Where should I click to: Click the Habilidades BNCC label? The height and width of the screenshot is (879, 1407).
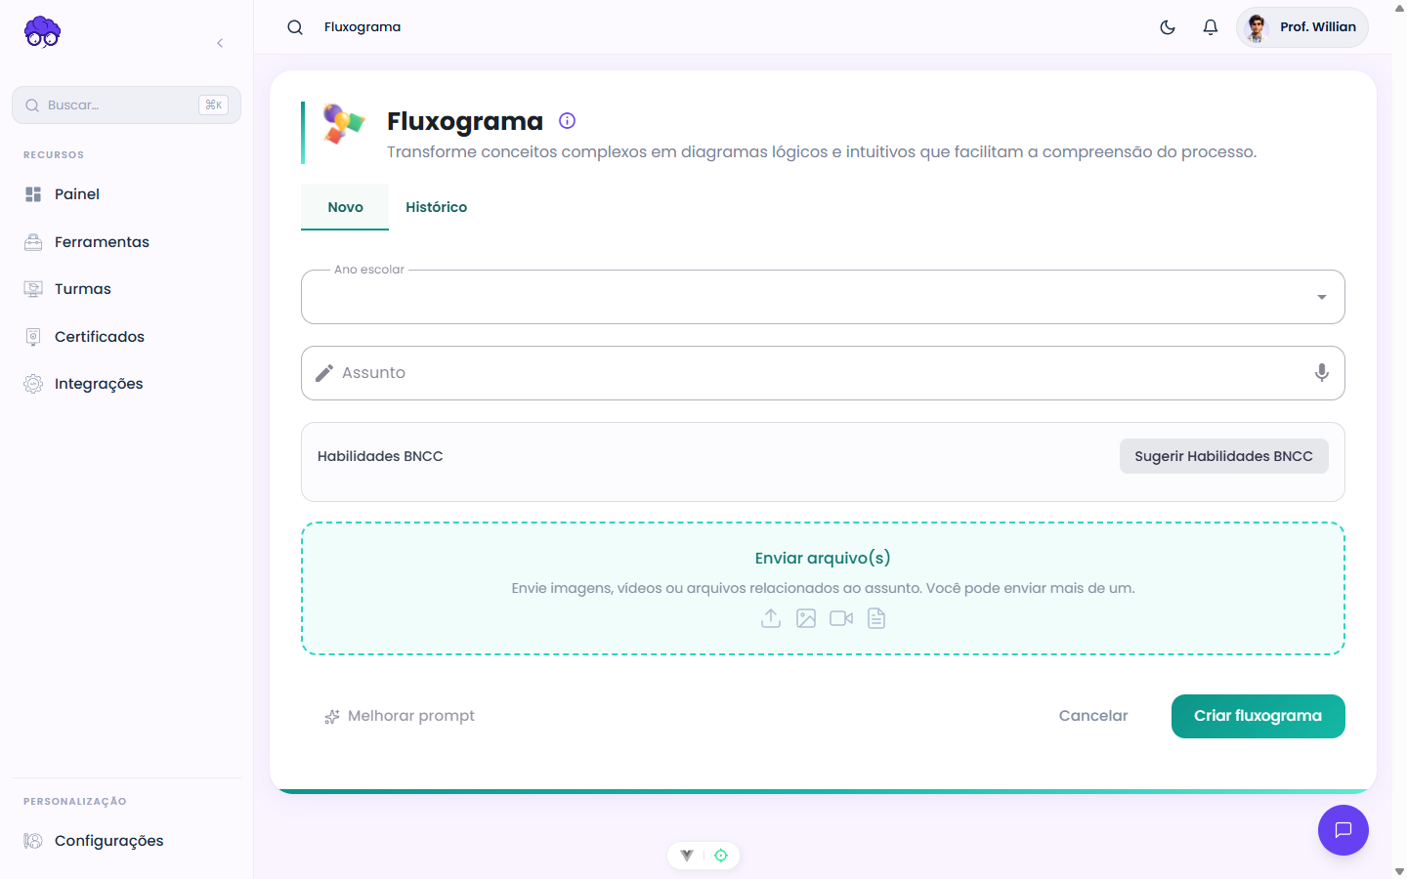(x=380, y=456)
